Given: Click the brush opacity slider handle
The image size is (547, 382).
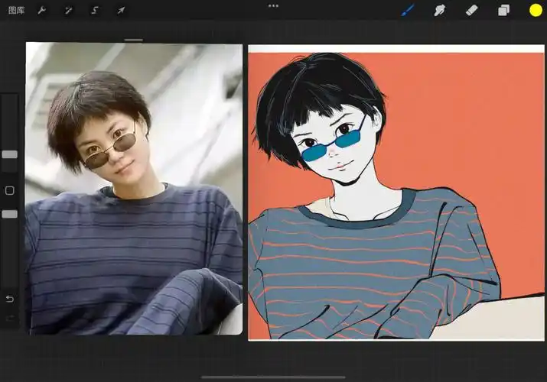Looking at the screenshot, I should tap(10, 214).
